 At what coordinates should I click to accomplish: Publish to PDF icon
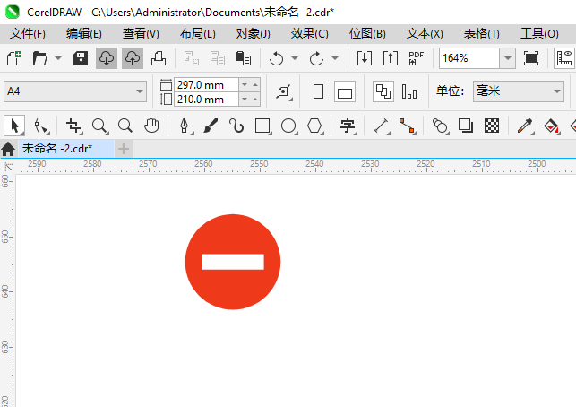[x=417, y=58]
